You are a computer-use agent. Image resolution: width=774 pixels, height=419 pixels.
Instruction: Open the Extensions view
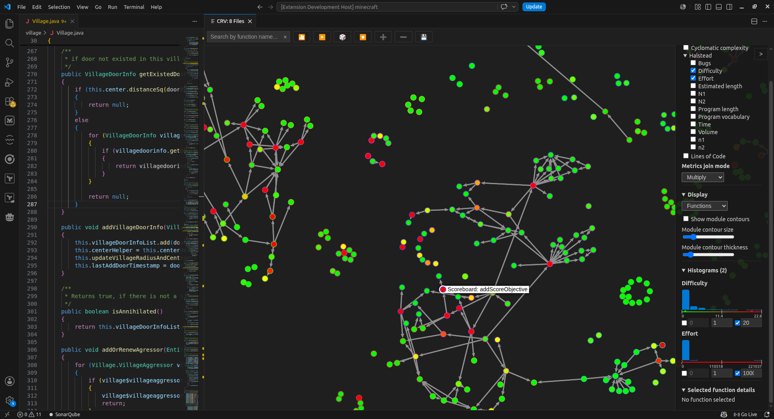pos(10,101)
